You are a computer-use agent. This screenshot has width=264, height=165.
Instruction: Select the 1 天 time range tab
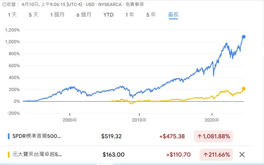click(x=12, y=15)
